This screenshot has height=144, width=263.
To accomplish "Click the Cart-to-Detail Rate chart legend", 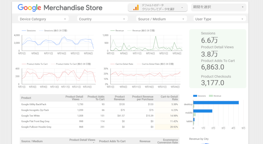I will point(122,64).
